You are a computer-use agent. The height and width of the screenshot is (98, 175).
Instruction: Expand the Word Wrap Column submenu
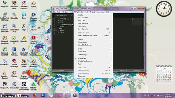pyautogui.click(x=93, y=61)
